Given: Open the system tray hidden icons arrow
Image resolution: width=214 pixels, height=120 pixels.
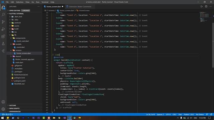Looking at the screenshot, I should 178,118.
